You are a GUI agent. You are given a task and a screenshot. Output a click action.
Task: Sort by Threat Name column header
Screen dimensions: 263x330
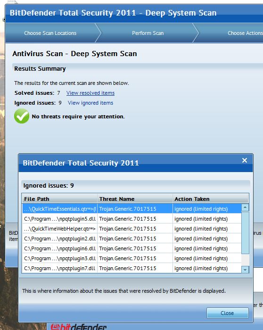point(135,198)
